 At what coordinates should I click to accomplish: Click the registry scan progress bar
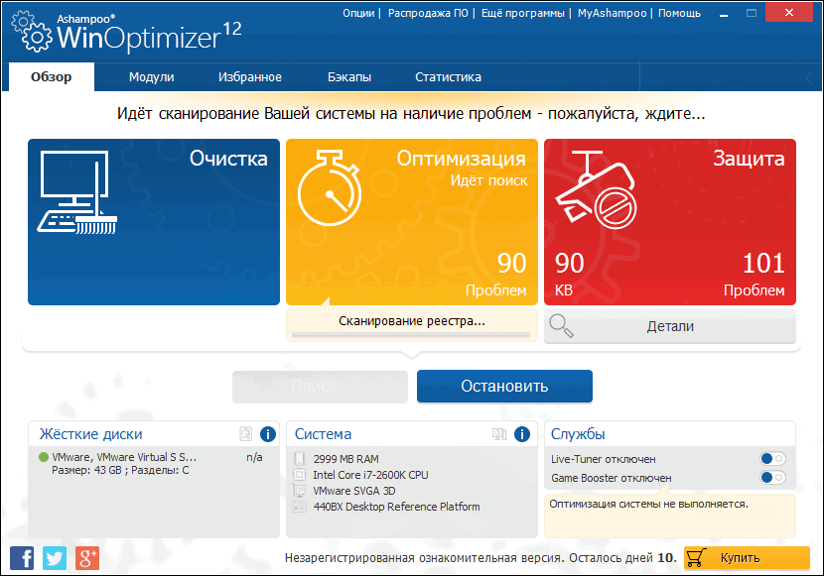pyautogui.click(x=411, y=334)
